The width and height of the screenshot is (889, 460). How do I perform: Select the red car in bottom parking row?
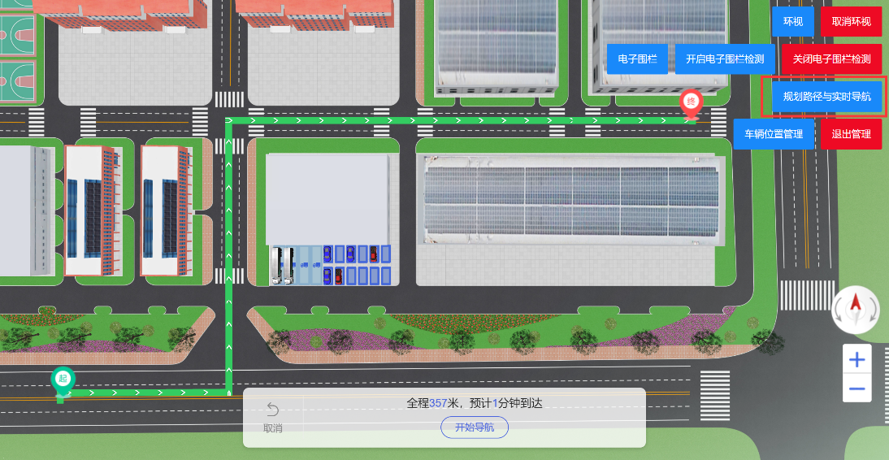[339, 276]
